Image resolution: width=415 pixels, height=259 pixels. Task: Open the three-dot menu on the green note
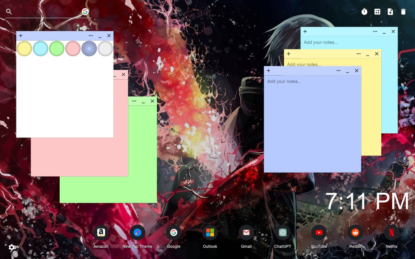(134, 101)
